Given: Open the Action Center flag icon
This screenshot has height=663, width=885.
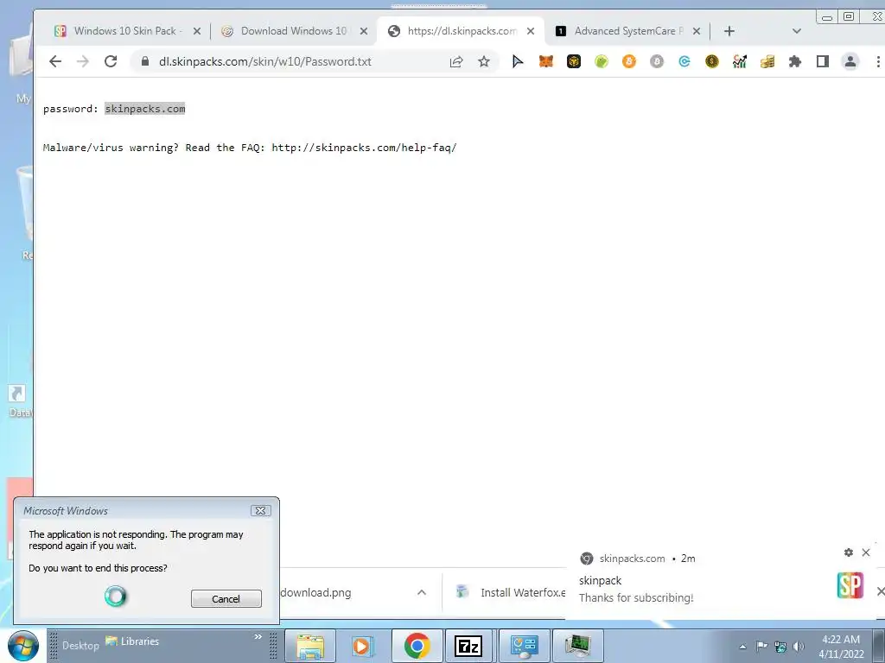Looking at the screenshot, I should click(761, 647).
